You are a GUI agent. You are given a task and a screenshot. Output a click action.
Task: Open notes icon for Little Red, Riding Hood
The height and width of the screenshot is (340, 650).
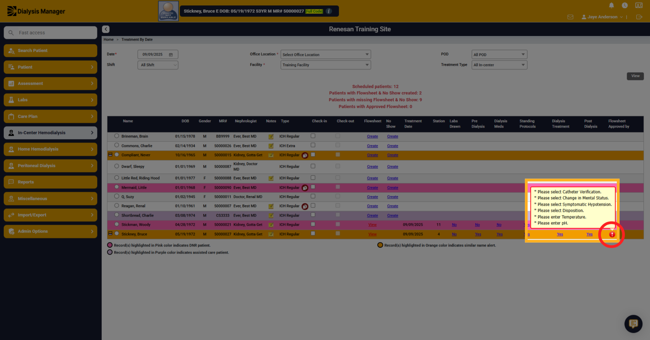coord(271,178)
